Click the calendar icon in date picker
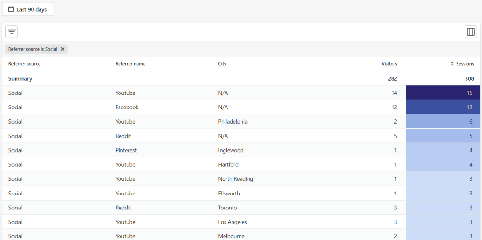 [11, 9]
